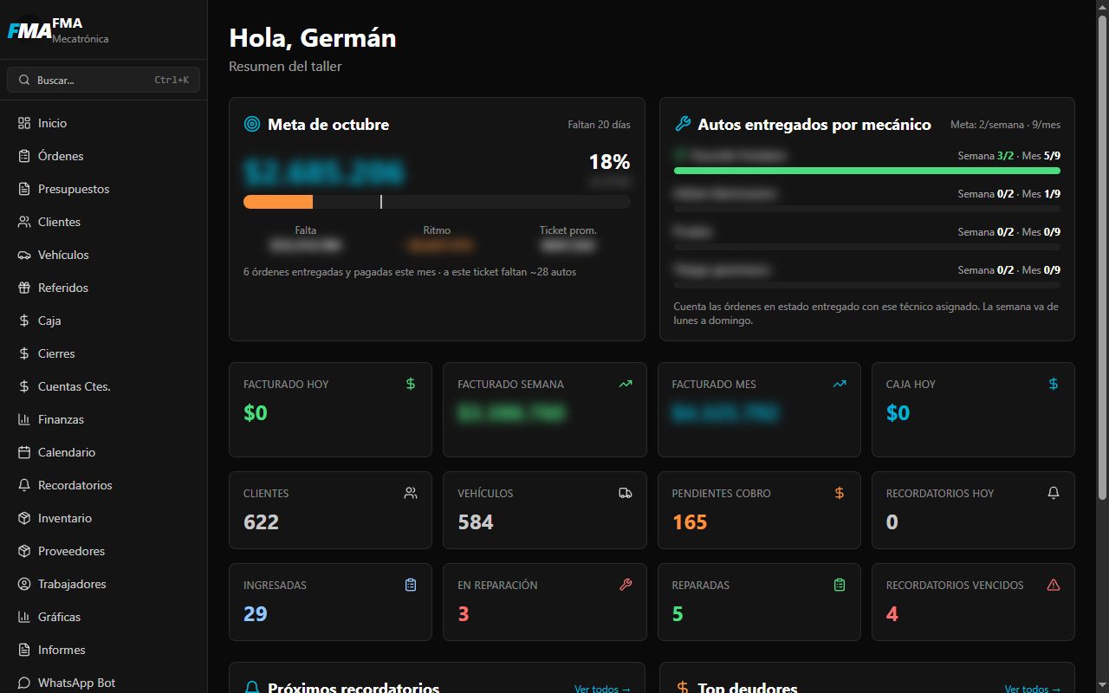Click the FMA logo

click(x=29, y=31)
